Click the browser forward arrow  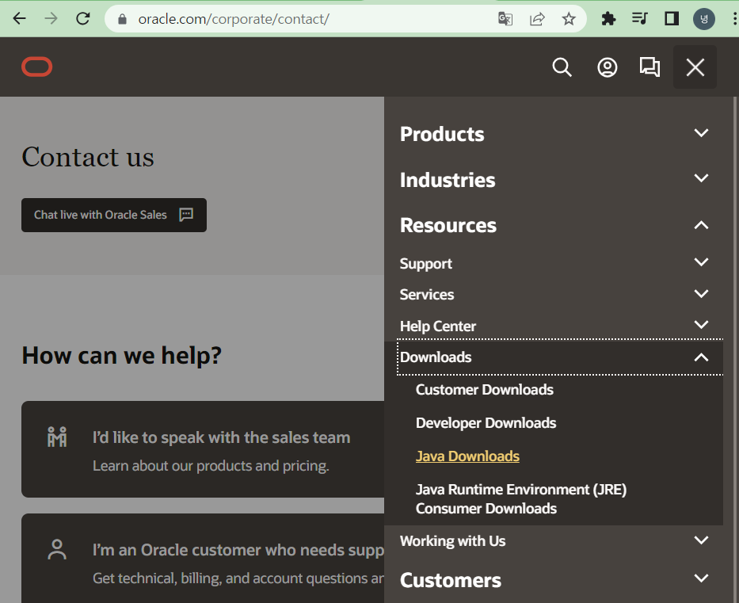51,19
